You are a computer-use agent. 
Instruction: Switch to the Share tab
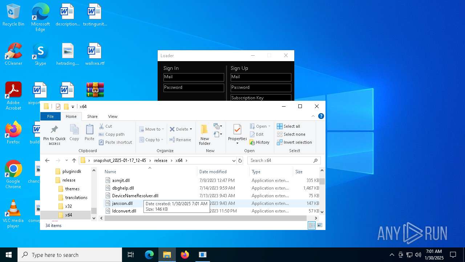click(x=92, y=116)
